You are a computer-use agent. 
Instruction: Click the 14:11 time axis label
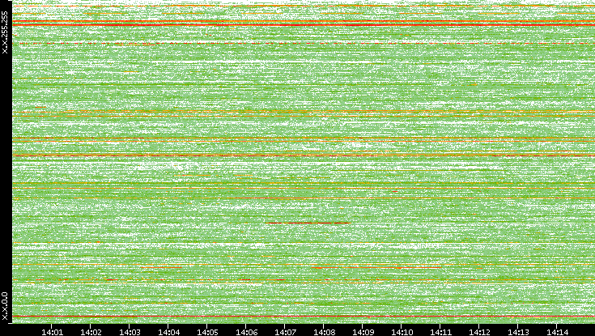[x=440, y=332]
